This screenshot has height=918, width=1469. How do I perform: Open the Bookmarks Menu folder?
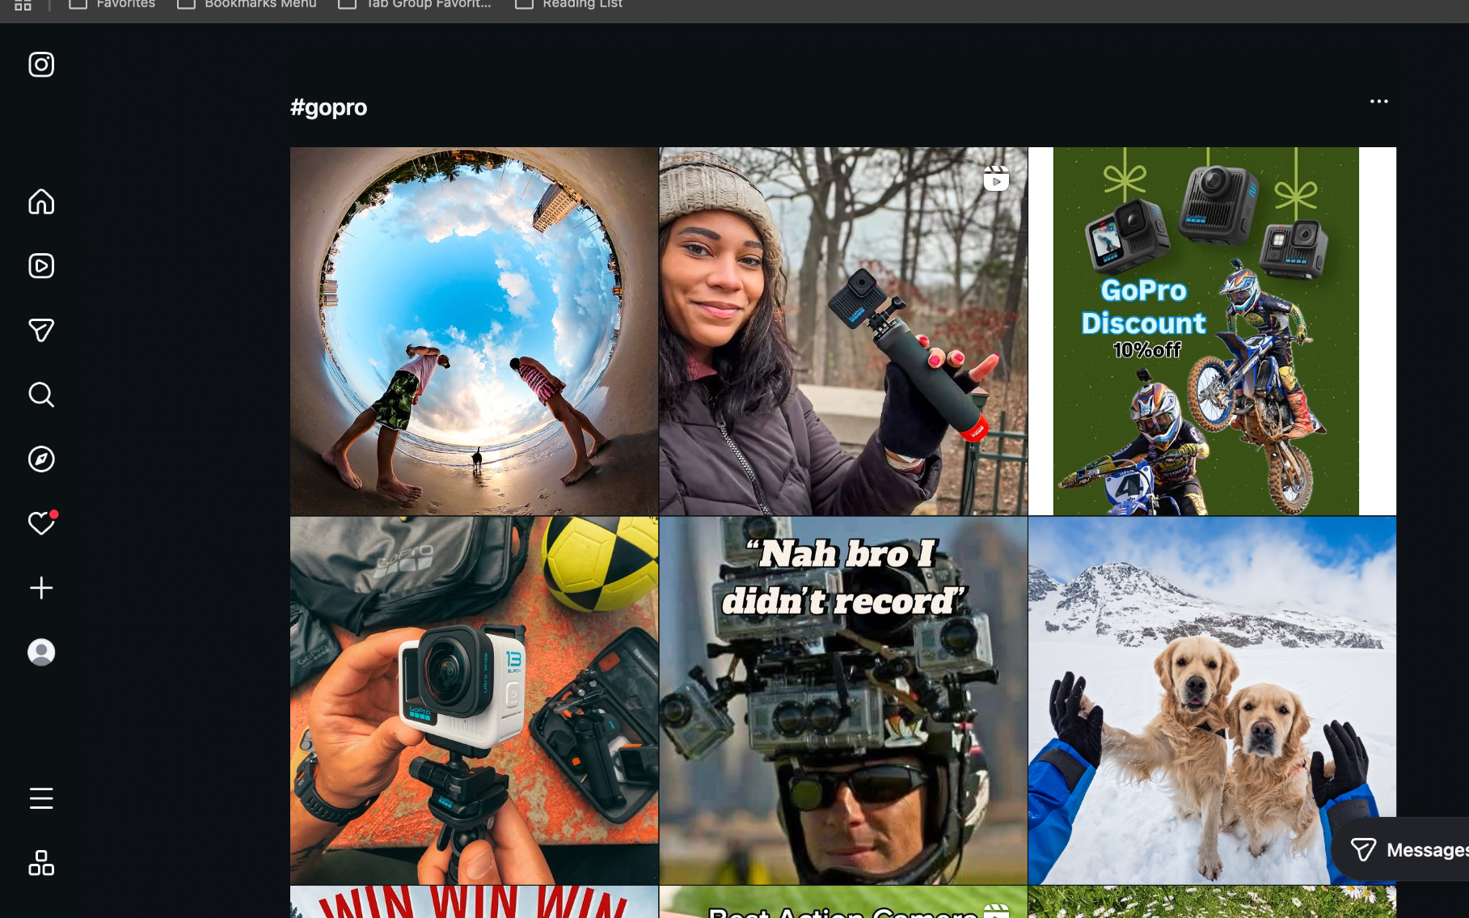click(x=247, y=4)
